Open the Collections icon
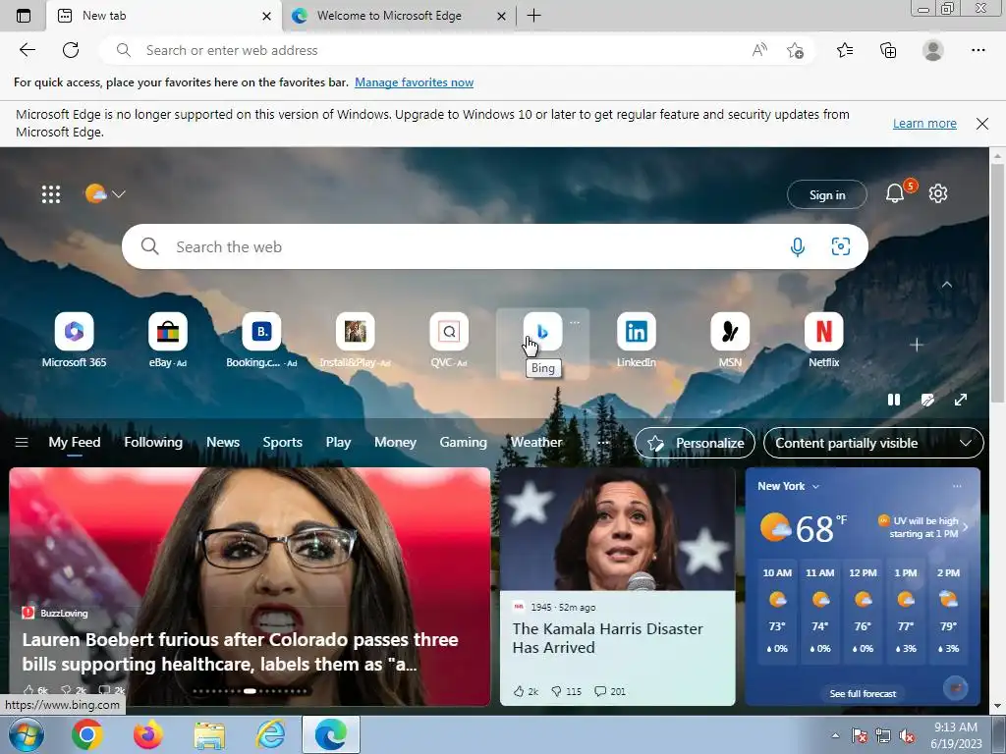The width and height of the screenshot is (1006, 754). coord(888,50)
